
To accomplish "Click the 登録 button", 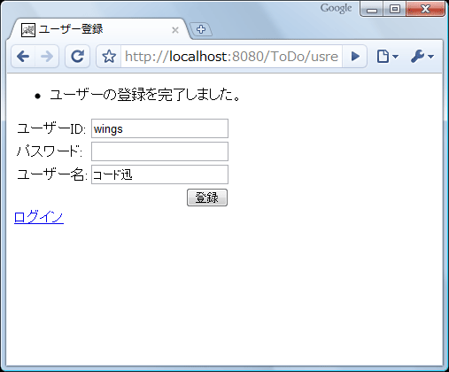I will pos(207,198).
